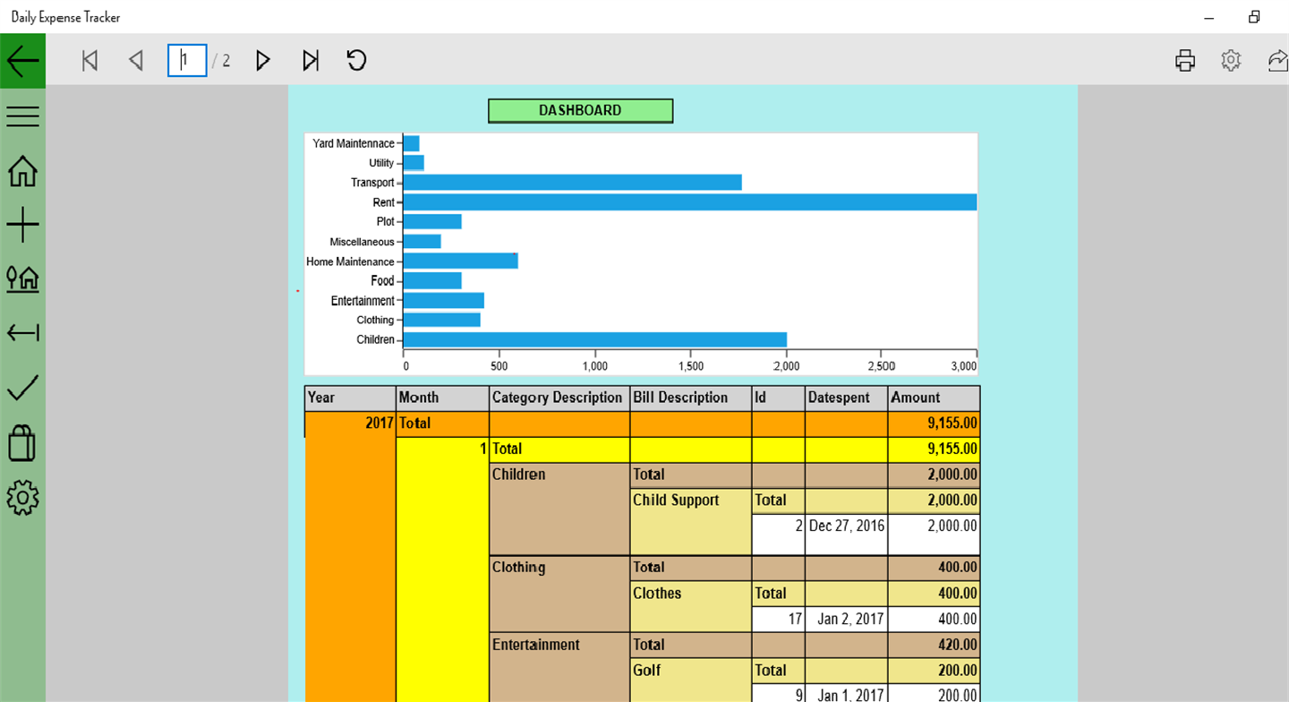Image resolution: width=1289 pixels, height=702 pixels.
Task: Open report settings gear at top right
Action: [1232, 60]
